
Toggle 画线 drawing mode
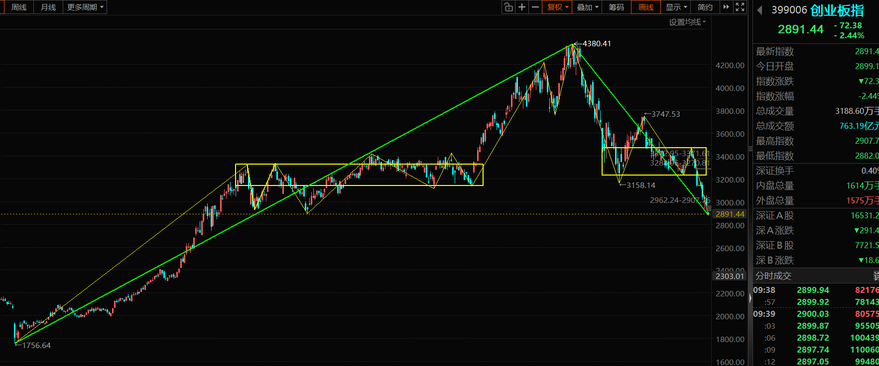point(646,7)
